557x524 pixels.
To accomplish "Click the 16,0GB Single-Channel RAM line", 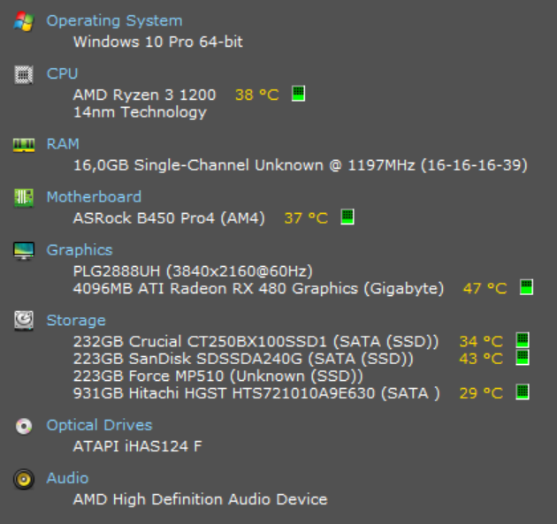I will tap(301, 165).
